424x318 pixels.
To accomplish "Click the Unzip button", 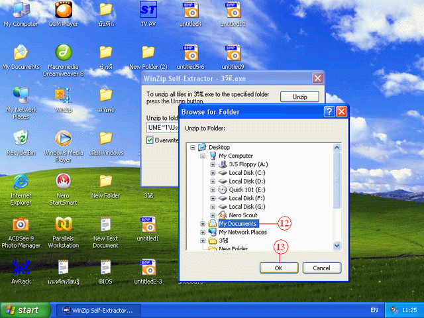I will point(299,97).
